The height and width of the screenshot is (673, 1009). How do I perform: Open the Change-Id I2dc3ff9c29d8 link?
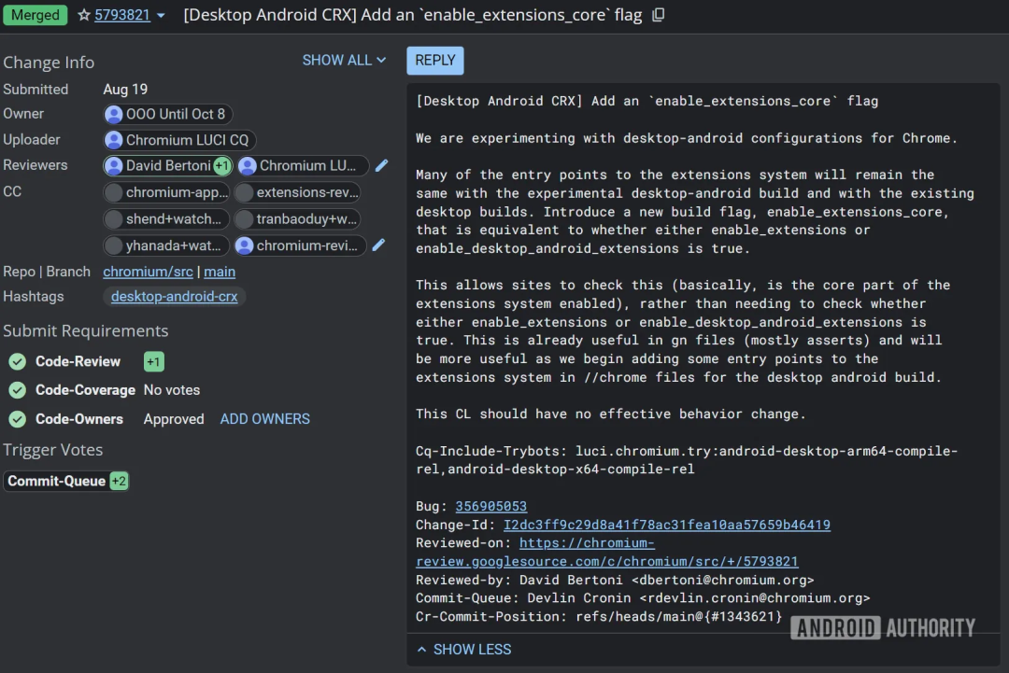point(667,526)
